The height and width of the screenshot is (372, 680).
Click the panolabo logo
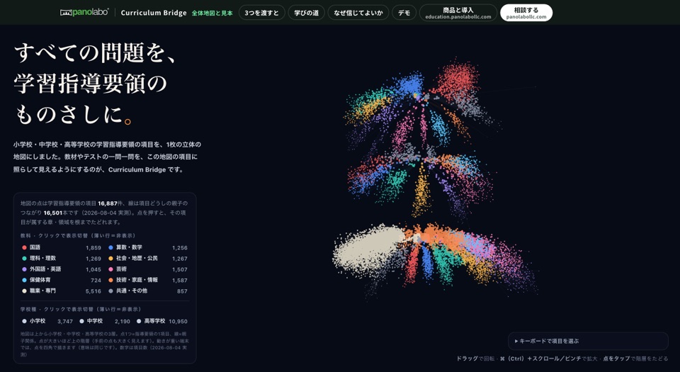(84, 13)
